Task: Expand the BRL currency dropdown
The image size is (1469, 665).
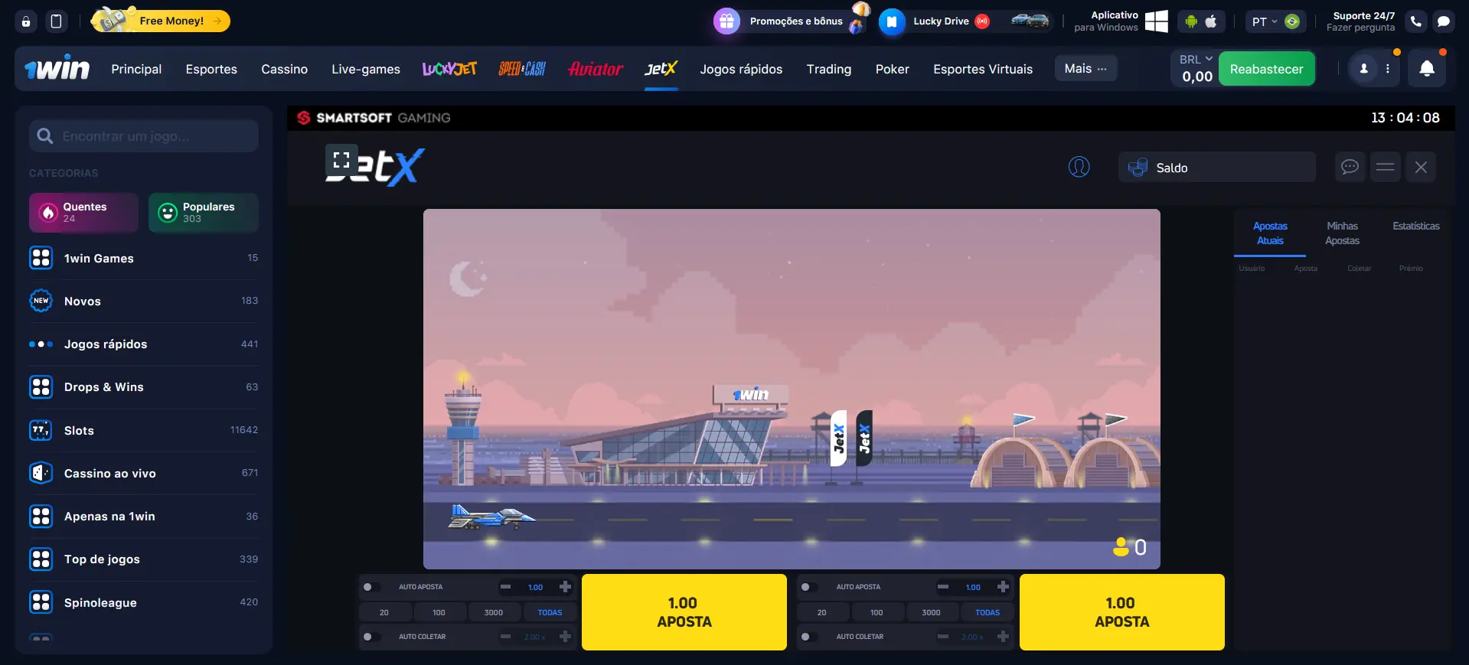Action: coord(1196,59)
